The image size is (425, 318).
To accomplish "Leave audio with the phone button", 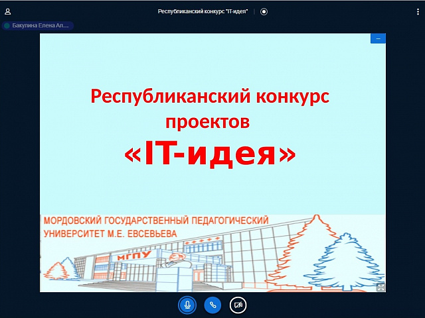I will coord(212,305).
